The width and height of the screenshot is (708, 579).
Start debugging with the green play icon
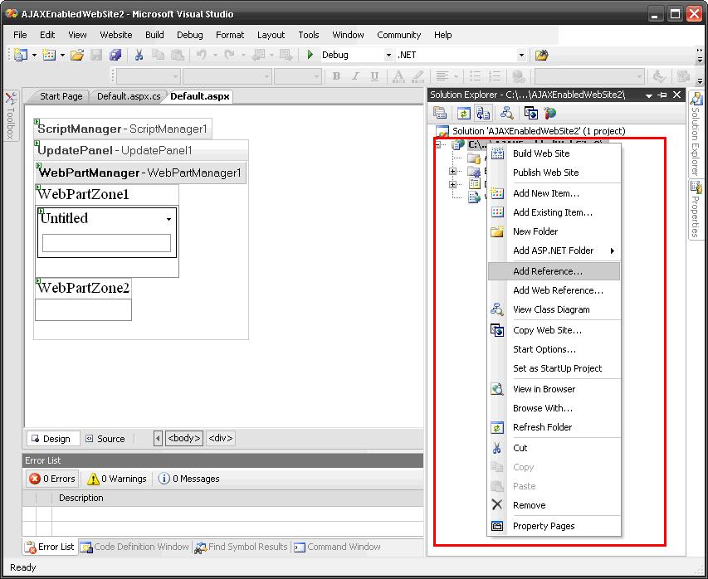(310, 55)
